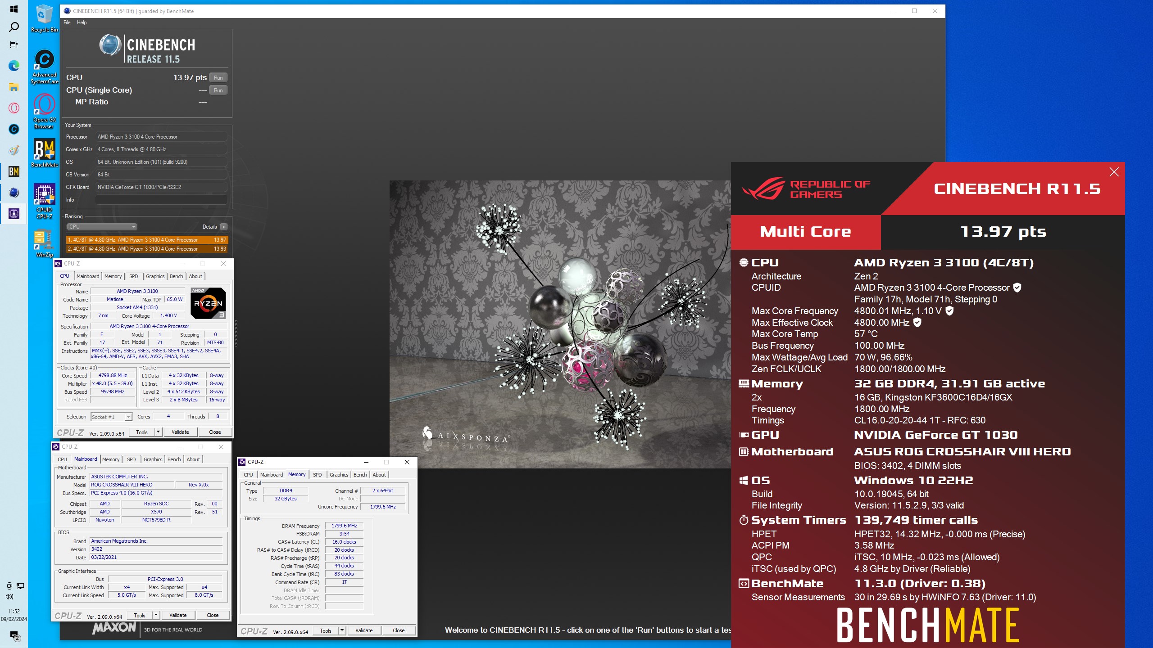1153x648 pixels.
Task: Switch to Opera GX in the taskbar
Action: click(x=14, y=108)
